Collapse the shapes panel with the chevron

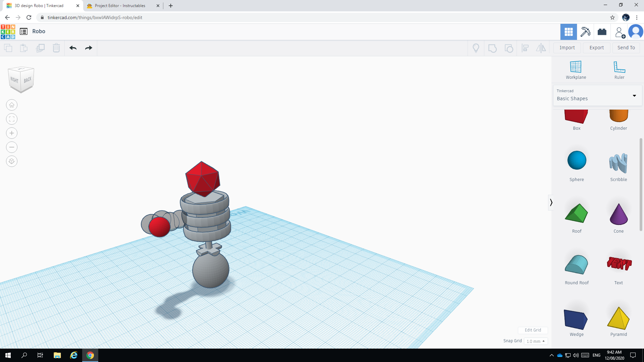tap(551, 202)
